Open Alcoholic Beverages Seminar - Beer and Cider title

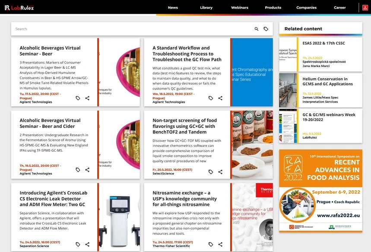pyautogui.click(x=50, y=123)
